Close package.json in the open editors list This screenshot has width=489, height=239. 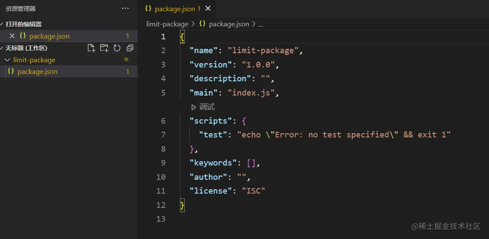click(x=12, y=36)
